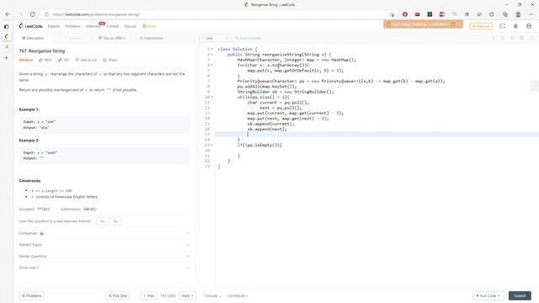Viewport: 539px width, 303px height.
Task: Switch to the Description tab
Action: click(33, 38)
